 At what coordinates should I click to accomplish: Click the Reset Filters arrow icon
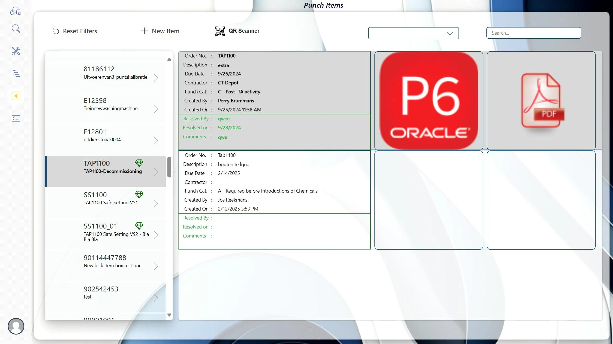56,31
